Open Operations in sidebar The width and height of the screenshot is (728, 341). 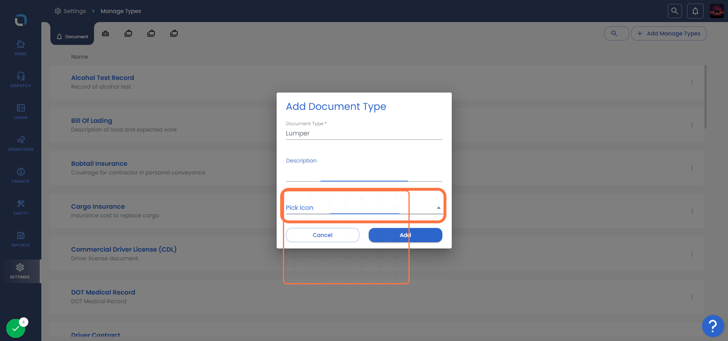click(20, 143)
